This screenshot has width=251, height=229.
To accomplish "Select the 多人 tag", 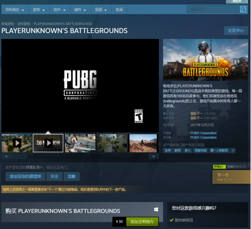I will click(188, 150).
